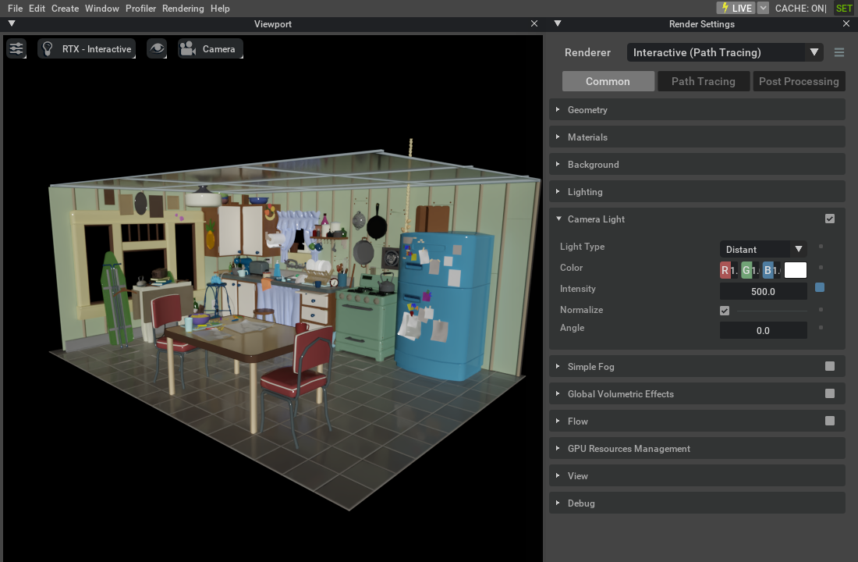Reset Intensity using blue square indicator

point(820,287)
